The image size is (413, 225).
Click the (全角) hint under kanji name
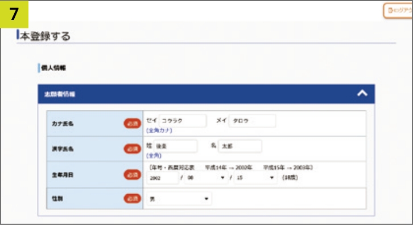tap(154, 156)
